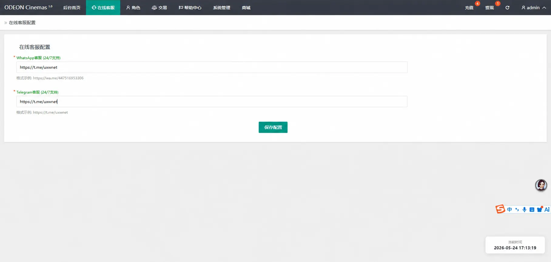Image resolution: width=551 pixels, height=262 pixels.
Task: Open the skin shirt icon in the IME bar
Action: 539,209
